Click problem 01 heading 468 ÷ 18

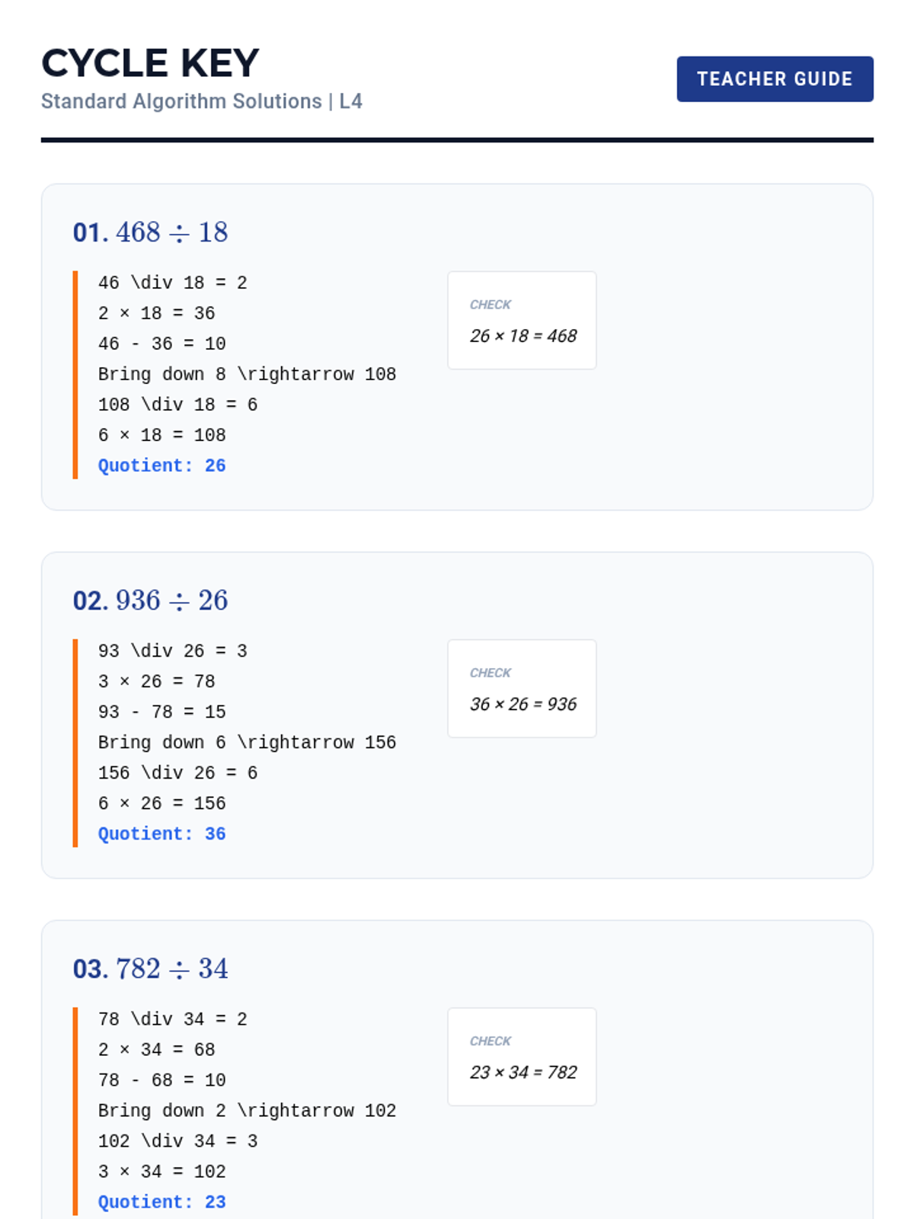[151, 232]
